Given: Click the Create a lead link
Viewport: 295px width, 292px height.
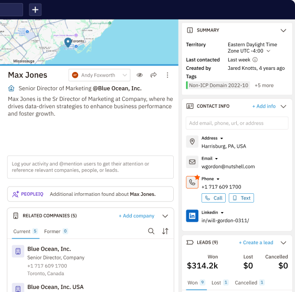Looking at the screenshot, I should click(x=256, y=243).
